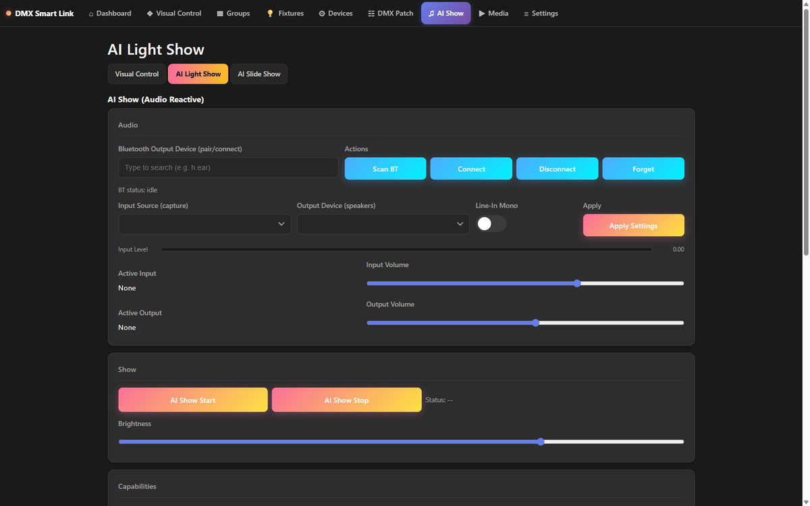810x506 pixels.
Task: Click the Dashboard house icon
Action: [91, 13]
